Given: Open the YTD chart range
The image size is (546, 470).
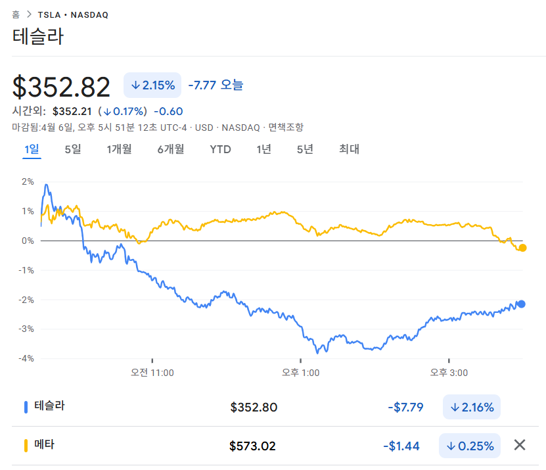Looking at the screenshot, I should [x=220, y=149].
